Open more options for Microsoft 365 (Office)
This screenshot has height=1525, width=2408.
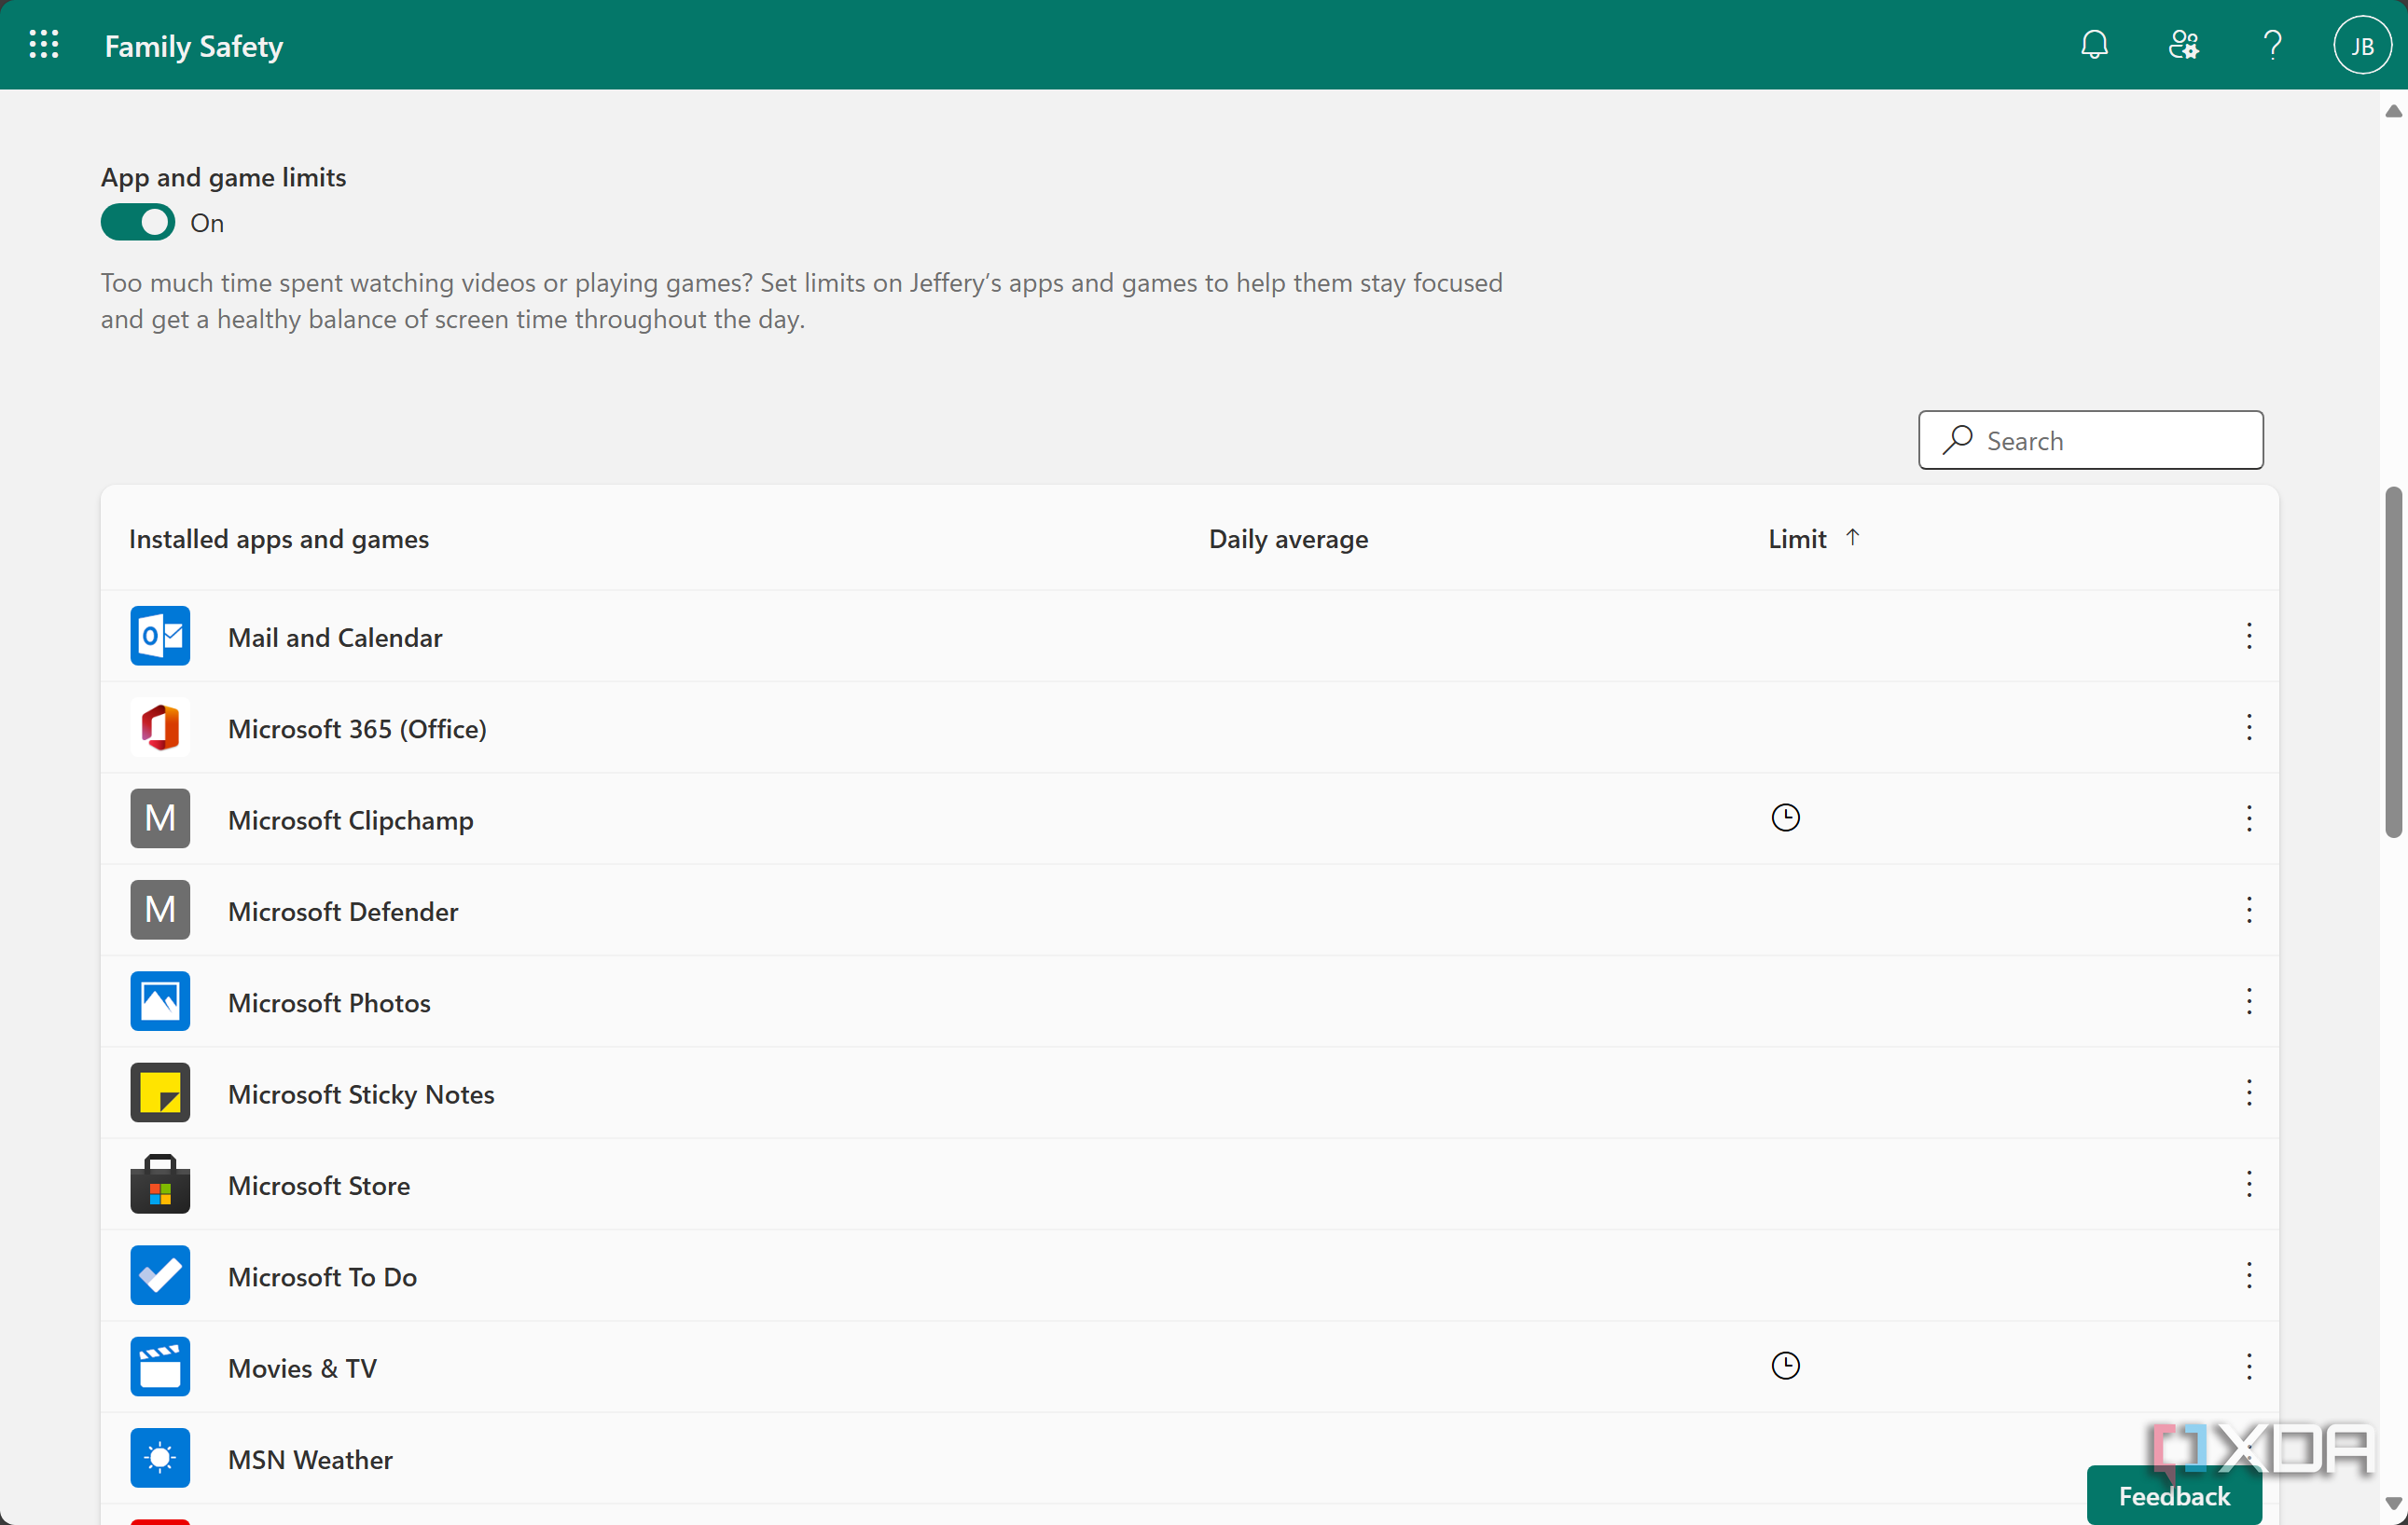point(2249,727)
